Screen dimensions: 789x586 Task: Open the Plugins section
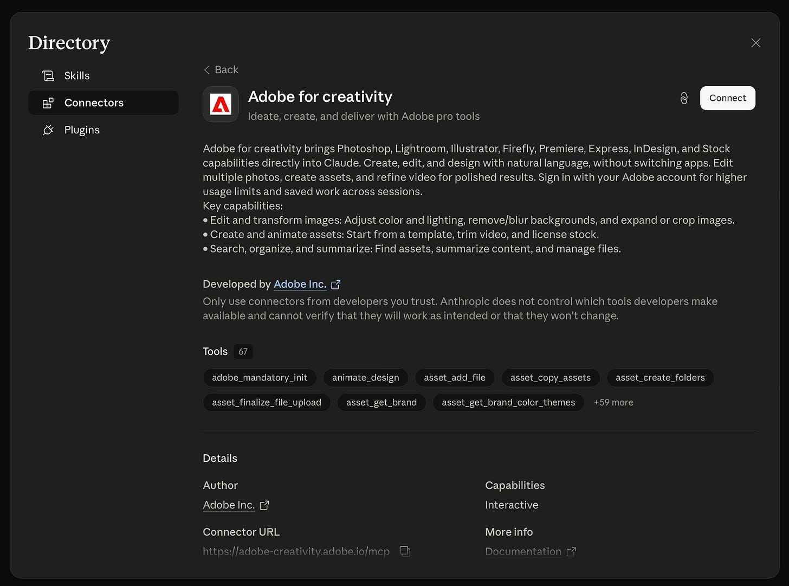click(x=103, y=130)
